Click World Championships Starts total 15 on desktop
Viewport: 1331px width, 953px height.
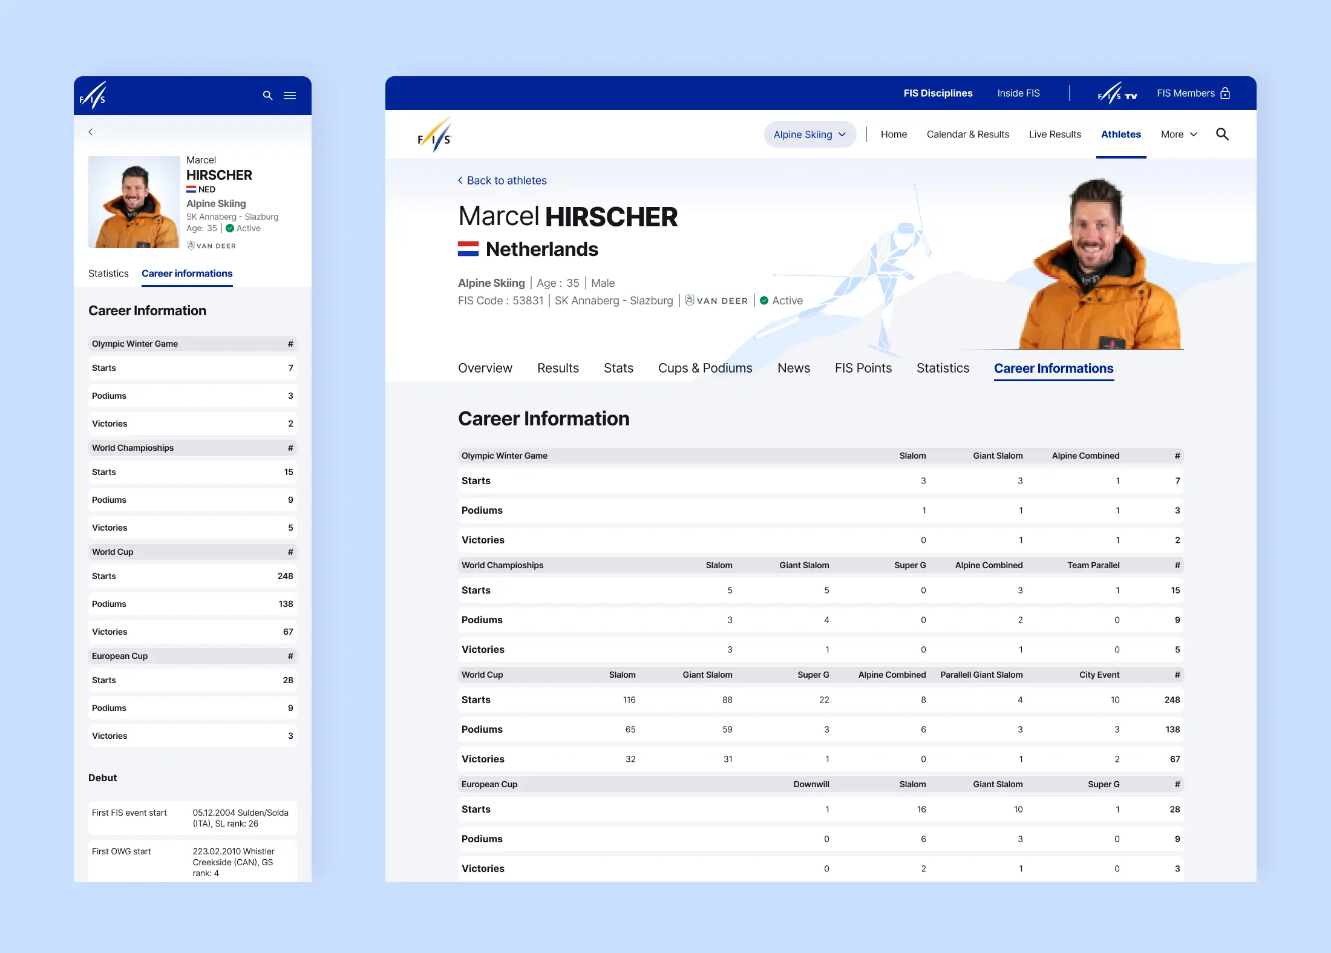click(x=1175, y=590)
